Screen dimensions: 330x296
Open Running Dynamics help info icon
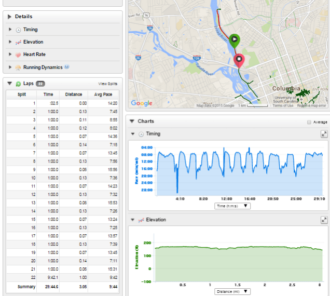pos(67,67)
